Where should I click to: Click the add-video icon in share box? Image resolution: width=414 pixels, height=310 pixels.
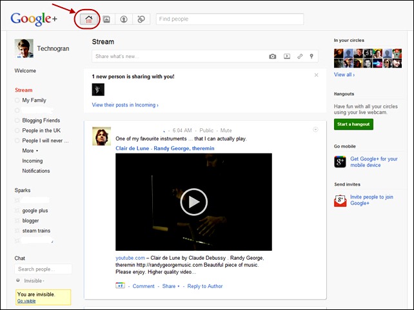tap(287, 57)
